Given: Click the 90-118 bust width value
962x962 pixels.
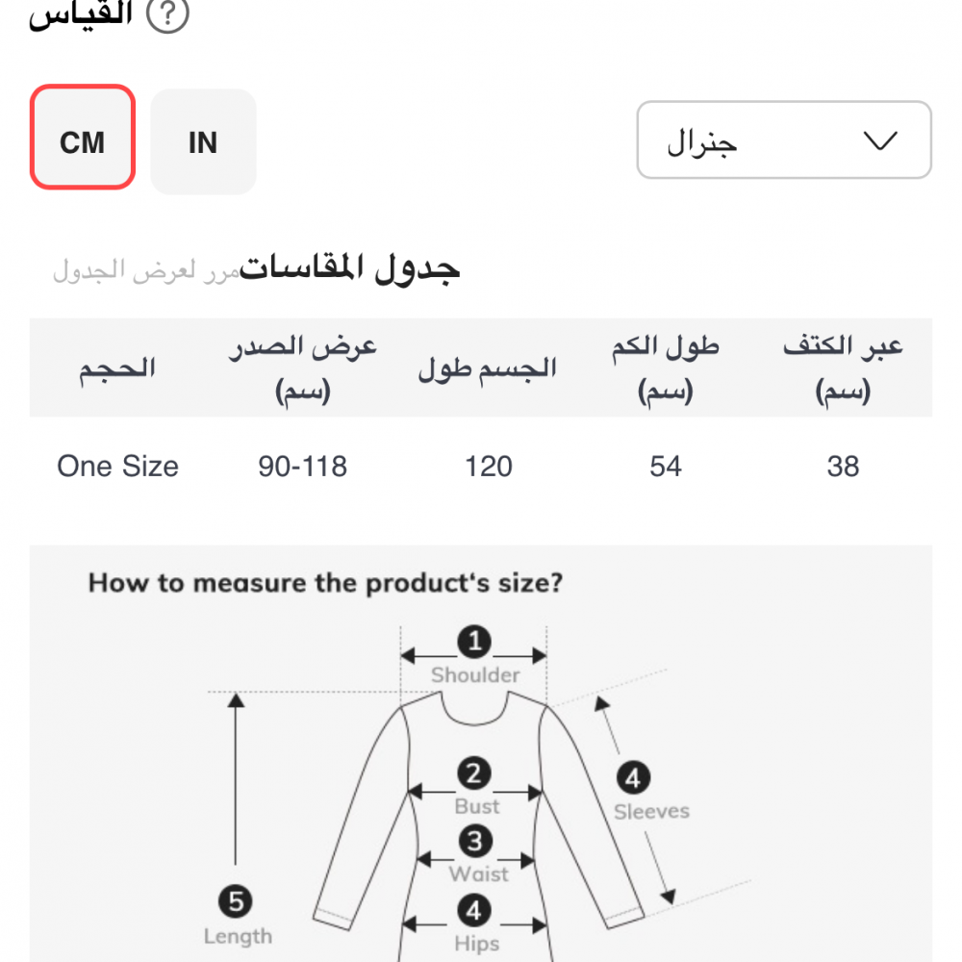Looking at the screenshot, I should [x=302, y=467].
